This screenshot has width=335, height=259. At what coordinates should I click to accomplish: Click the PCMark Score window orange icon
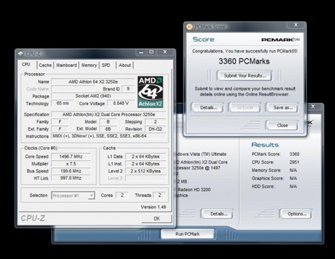[x=190, y=27]
